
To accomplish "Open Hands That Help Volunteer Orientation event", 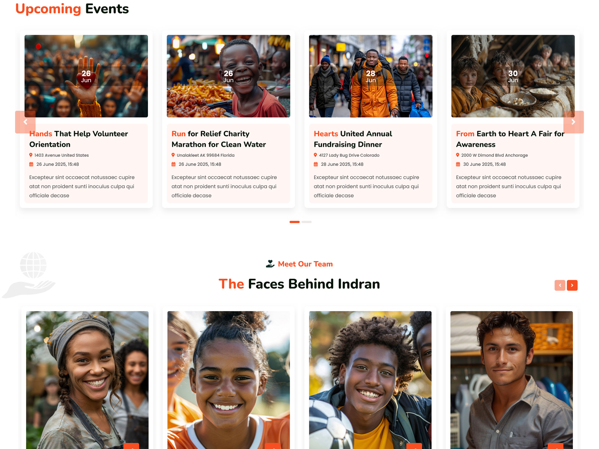I will [79, 139].
